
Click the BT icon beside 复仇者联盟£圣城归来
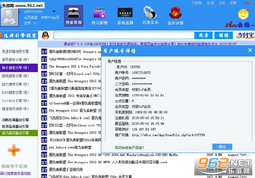point(44,170)
